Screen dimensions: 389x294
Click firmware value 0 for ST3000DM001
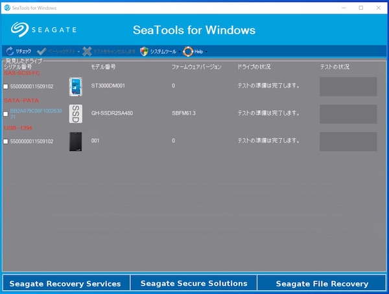(173, 85)
